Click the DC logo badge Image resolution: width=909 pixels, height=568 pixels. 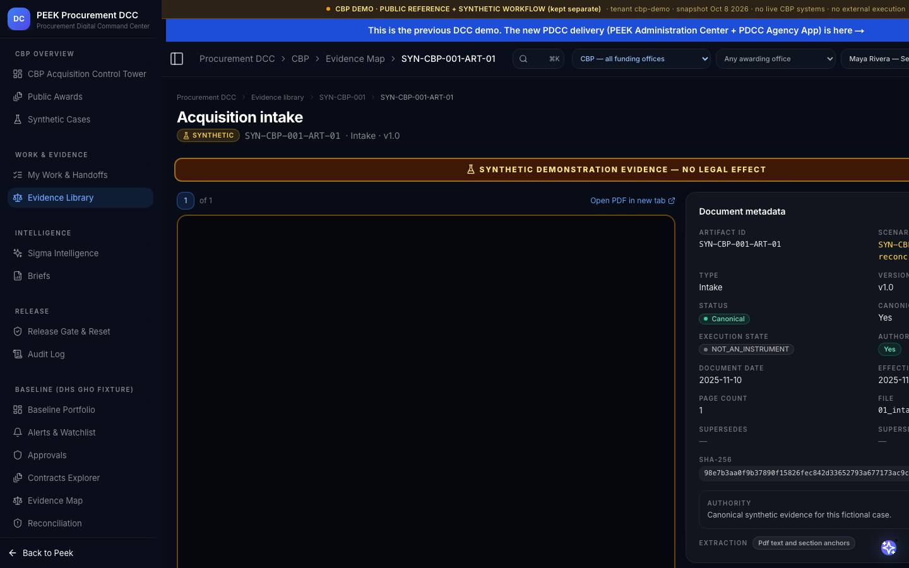(x=19, y=19)
